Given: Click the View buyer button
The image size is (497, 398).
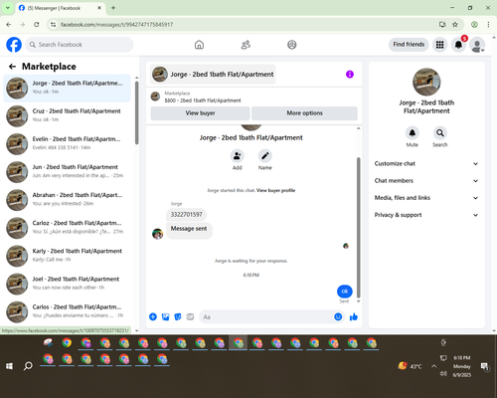Looking at the screenshot, I should pyautogui.click(x=200, y=113).
